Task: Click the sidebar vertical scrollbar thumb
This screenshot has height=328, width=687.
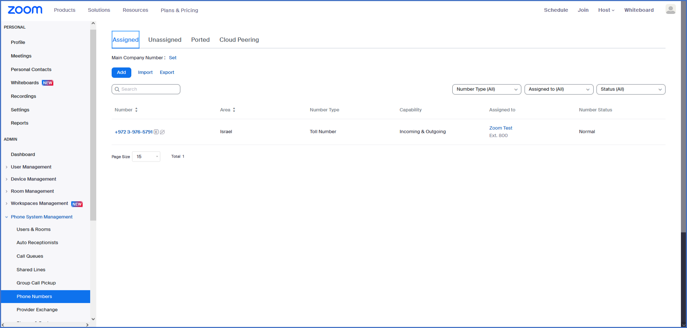Action: [x=93, y=125]
